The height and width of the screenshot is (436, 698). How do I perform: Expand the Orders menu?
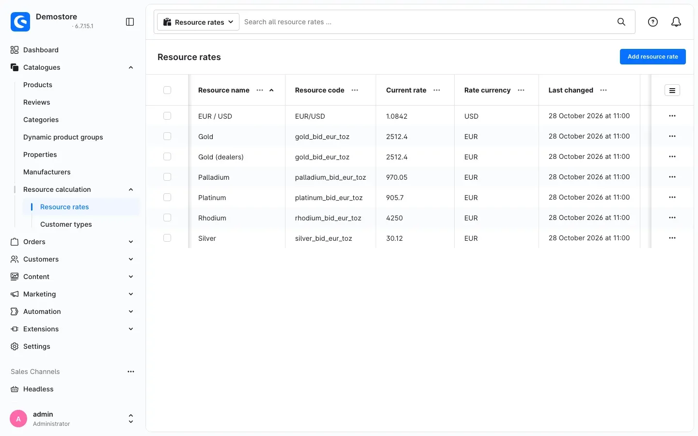(131, 242)
